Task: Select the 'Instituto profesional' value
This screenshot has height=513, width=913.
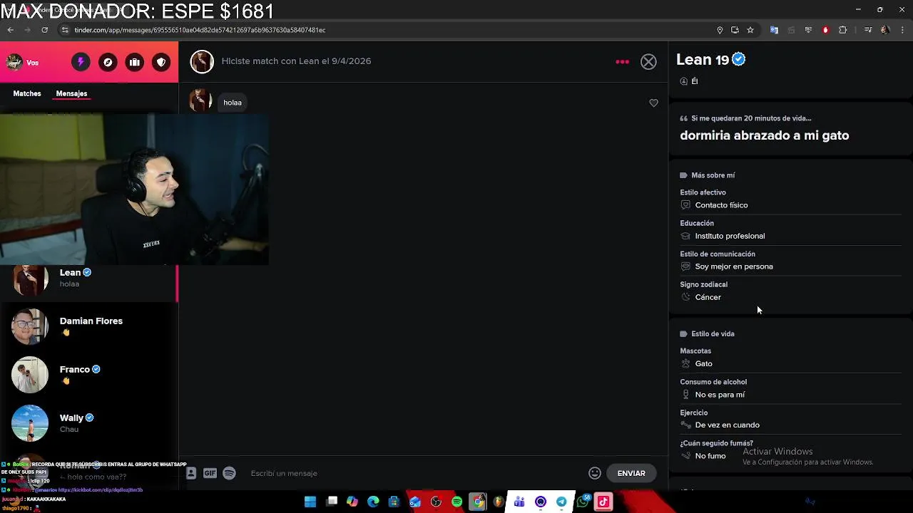Action: point(730,236)
